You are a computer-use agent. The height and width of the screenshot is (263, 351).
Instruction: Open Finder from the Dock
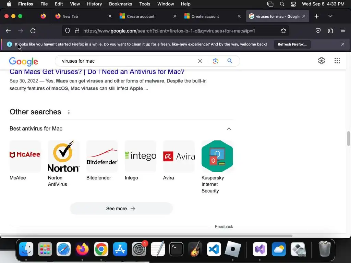click(x=26, y=249)
